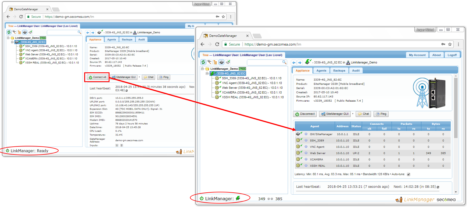Screen dimensions: 467x207
Task: Click back arrow in back window appliance header
Action: [88, 32]
